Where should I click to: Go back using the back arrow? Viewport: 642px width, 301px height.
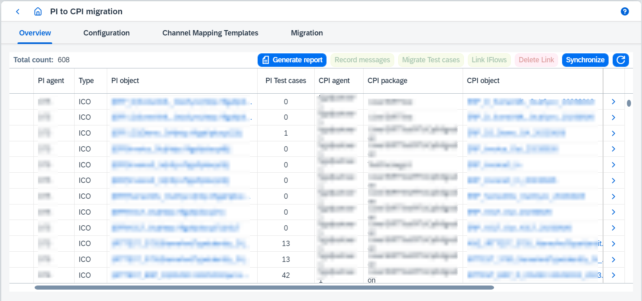[x=18, y=11]
